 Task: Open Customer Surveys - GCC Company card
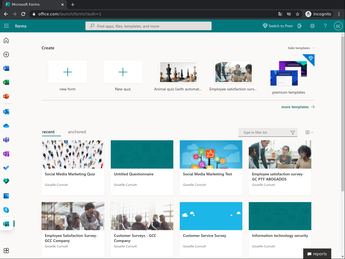[x=142, y=229]
